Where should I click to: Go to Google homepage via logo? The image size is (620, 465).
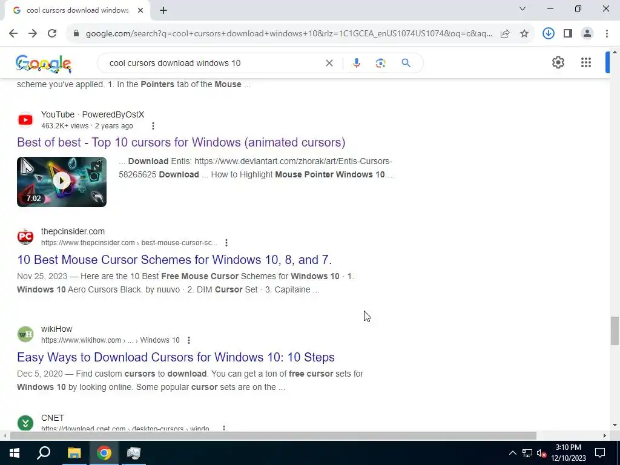pos(44,64)
